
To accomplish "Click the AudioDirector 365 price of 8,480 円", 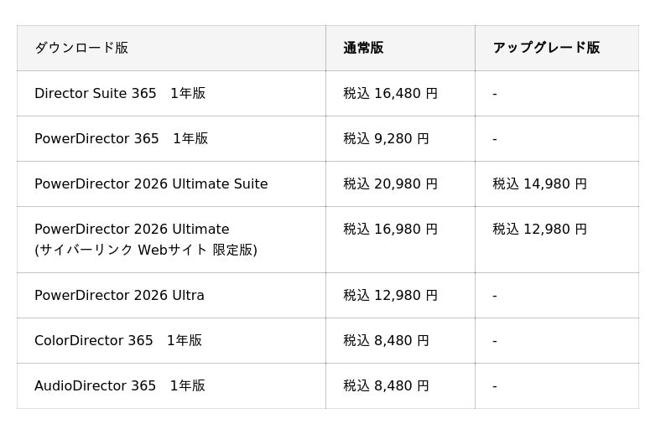I will [x=386, y=385].
